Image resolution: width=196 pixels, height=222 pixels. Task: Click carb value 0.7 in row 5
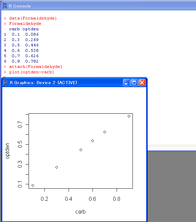coord(16,56)
